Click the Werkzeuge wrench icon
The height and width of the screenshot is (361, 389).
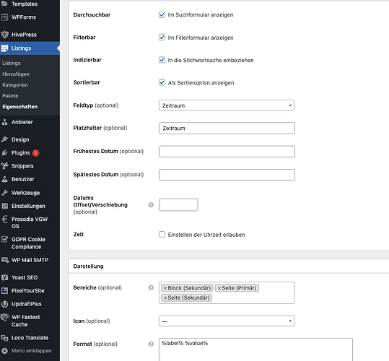point(5,193)
